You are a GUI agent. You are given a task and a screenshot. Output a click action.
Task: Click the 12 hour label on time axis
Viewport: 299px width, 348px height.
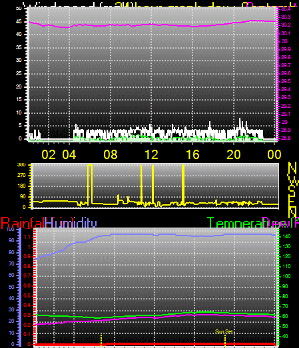click(151, 154)
